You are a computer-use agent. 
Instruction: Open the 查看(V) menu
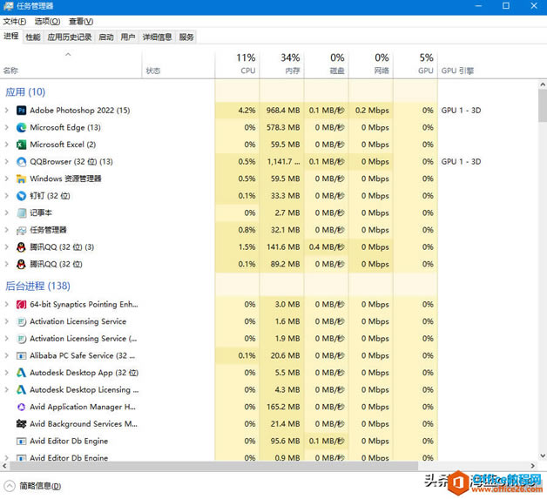pos(81,22)
